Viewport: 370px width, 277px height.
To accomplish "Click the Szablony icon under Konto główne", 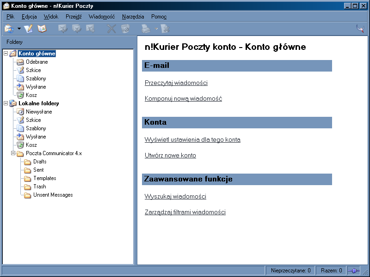I will pyautogui.click(x=20, y=78).
